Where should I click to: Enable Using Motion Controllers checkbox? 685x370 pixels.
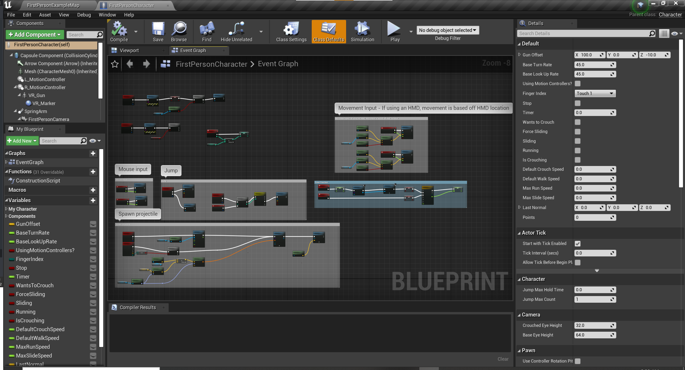coord(578,84)
